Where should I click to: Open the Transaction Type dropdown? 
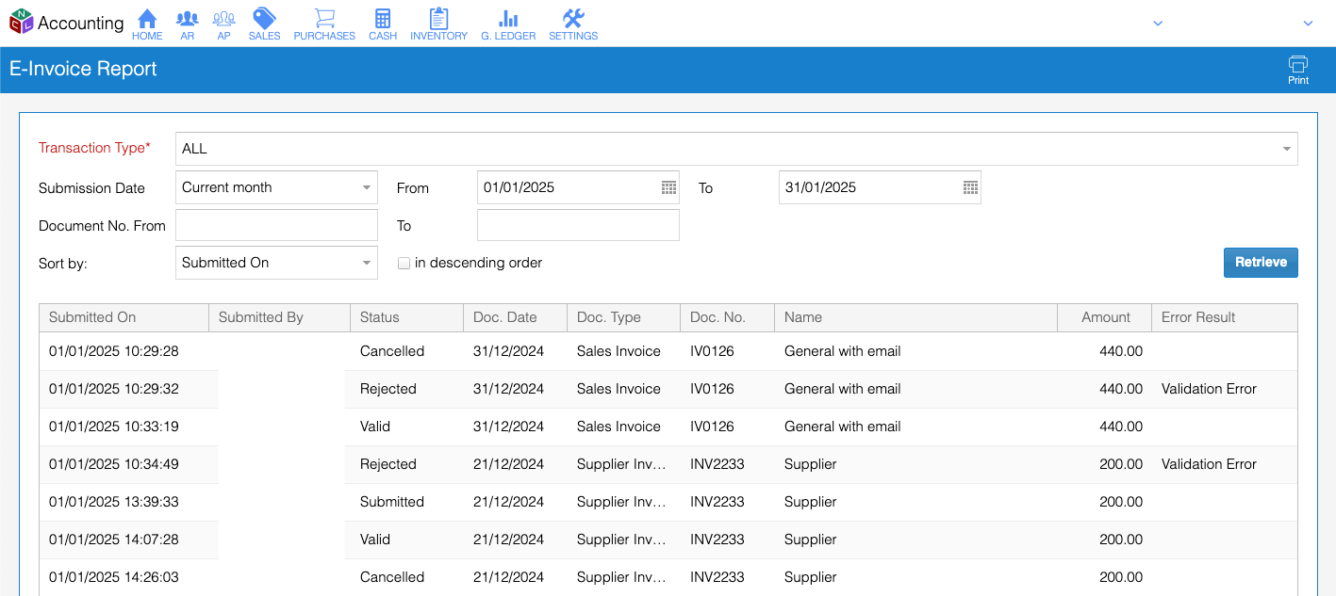[1285, 148]
